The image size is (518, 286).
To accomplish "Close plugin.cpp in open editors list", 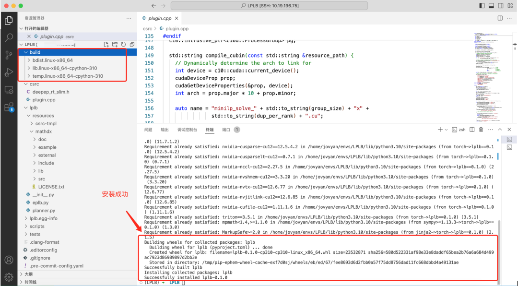I will pos(29,36).
